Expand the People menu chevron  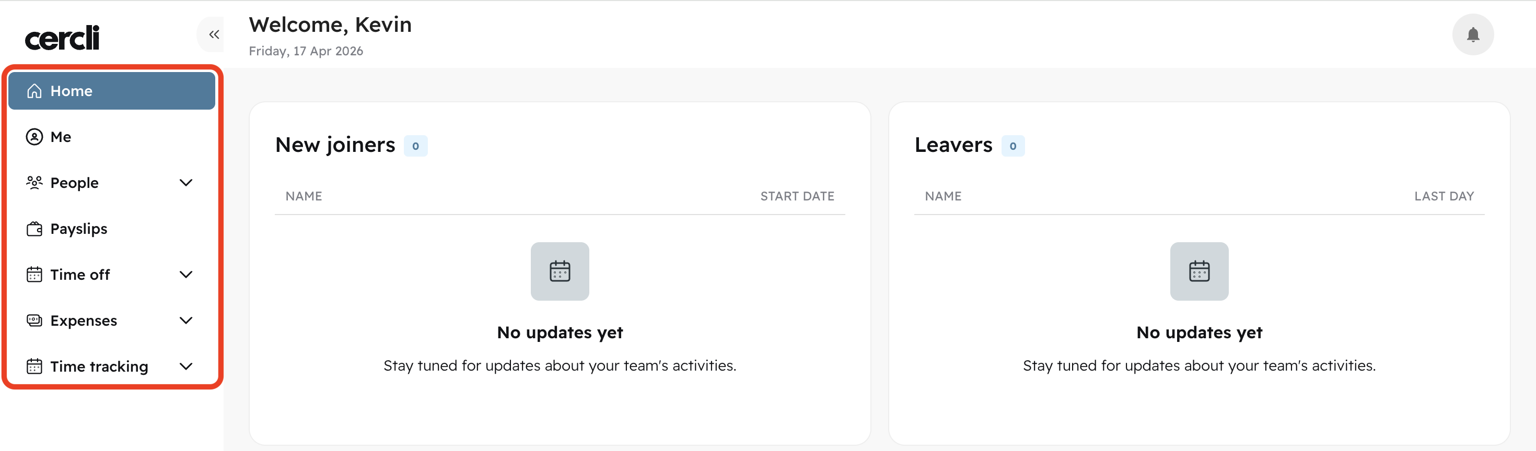186,183
